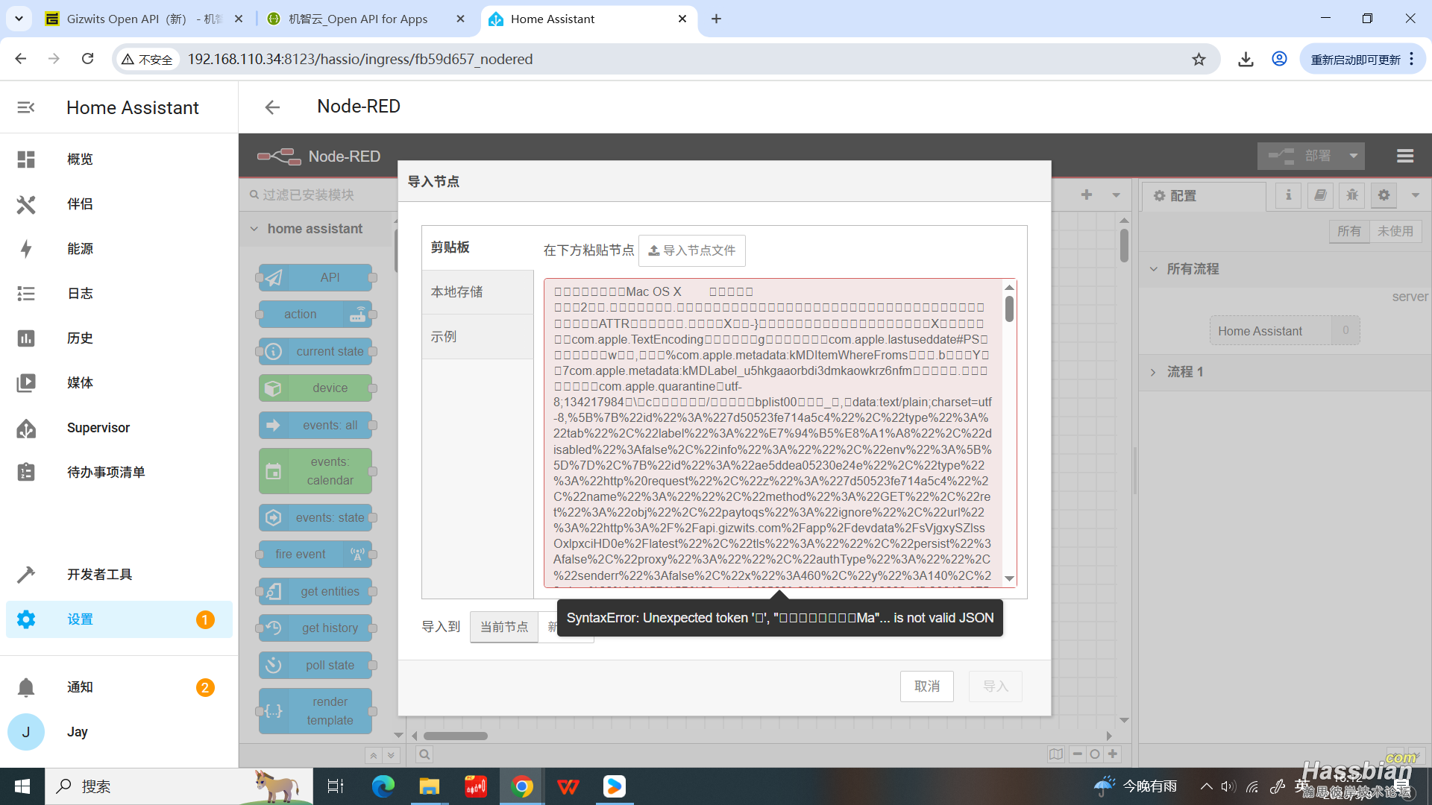Select the action palette node
This screenshot has width=1432, height=805.
[315, 315]
